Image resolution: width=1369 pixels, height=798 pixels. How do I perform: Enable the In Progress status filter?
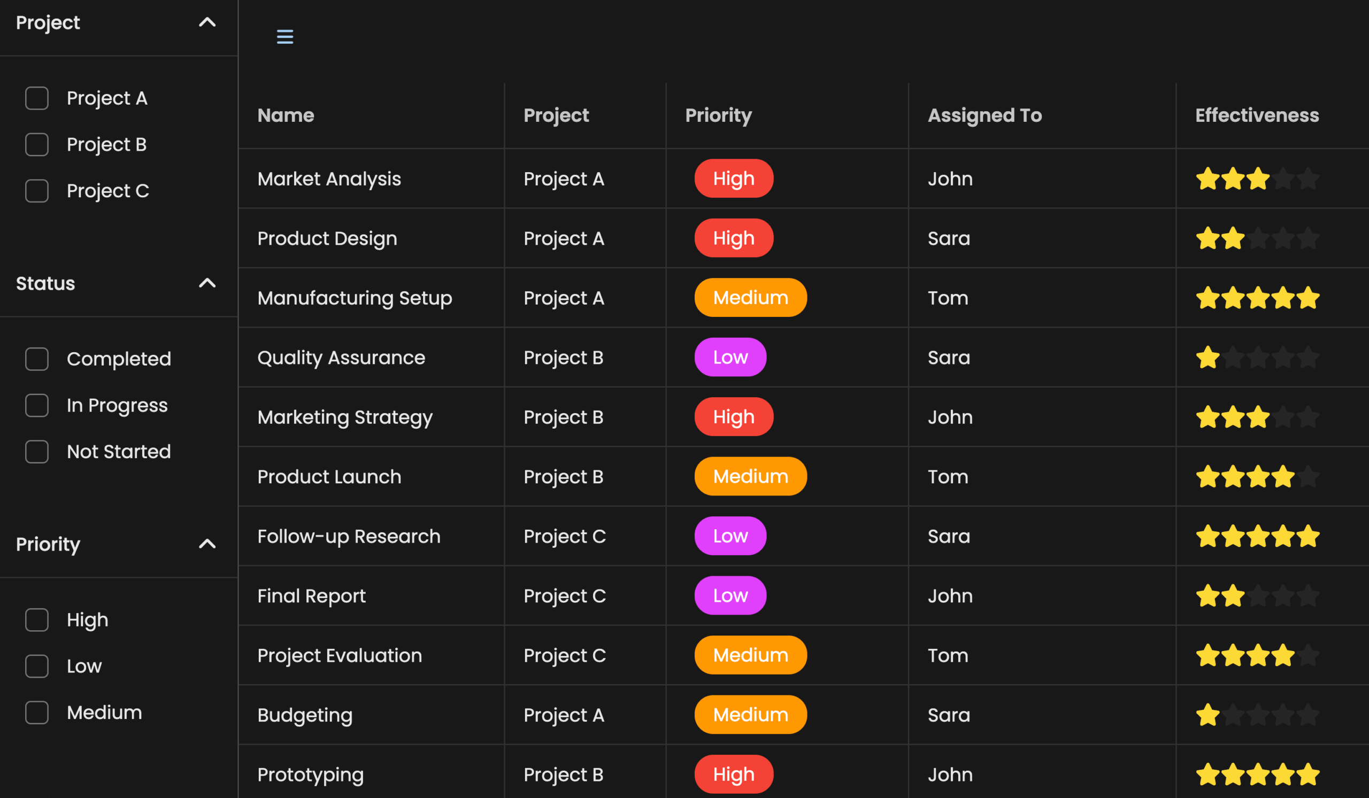pos(37,406)
